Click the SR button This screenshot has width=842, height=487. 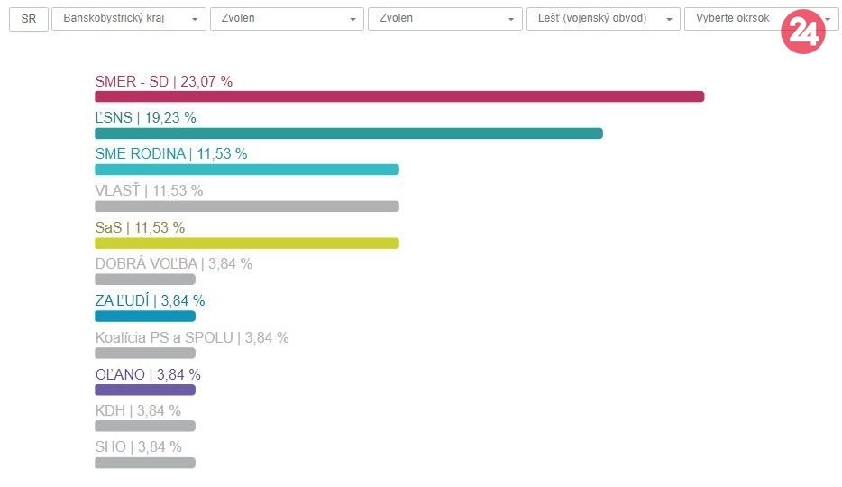click(29, 19)
